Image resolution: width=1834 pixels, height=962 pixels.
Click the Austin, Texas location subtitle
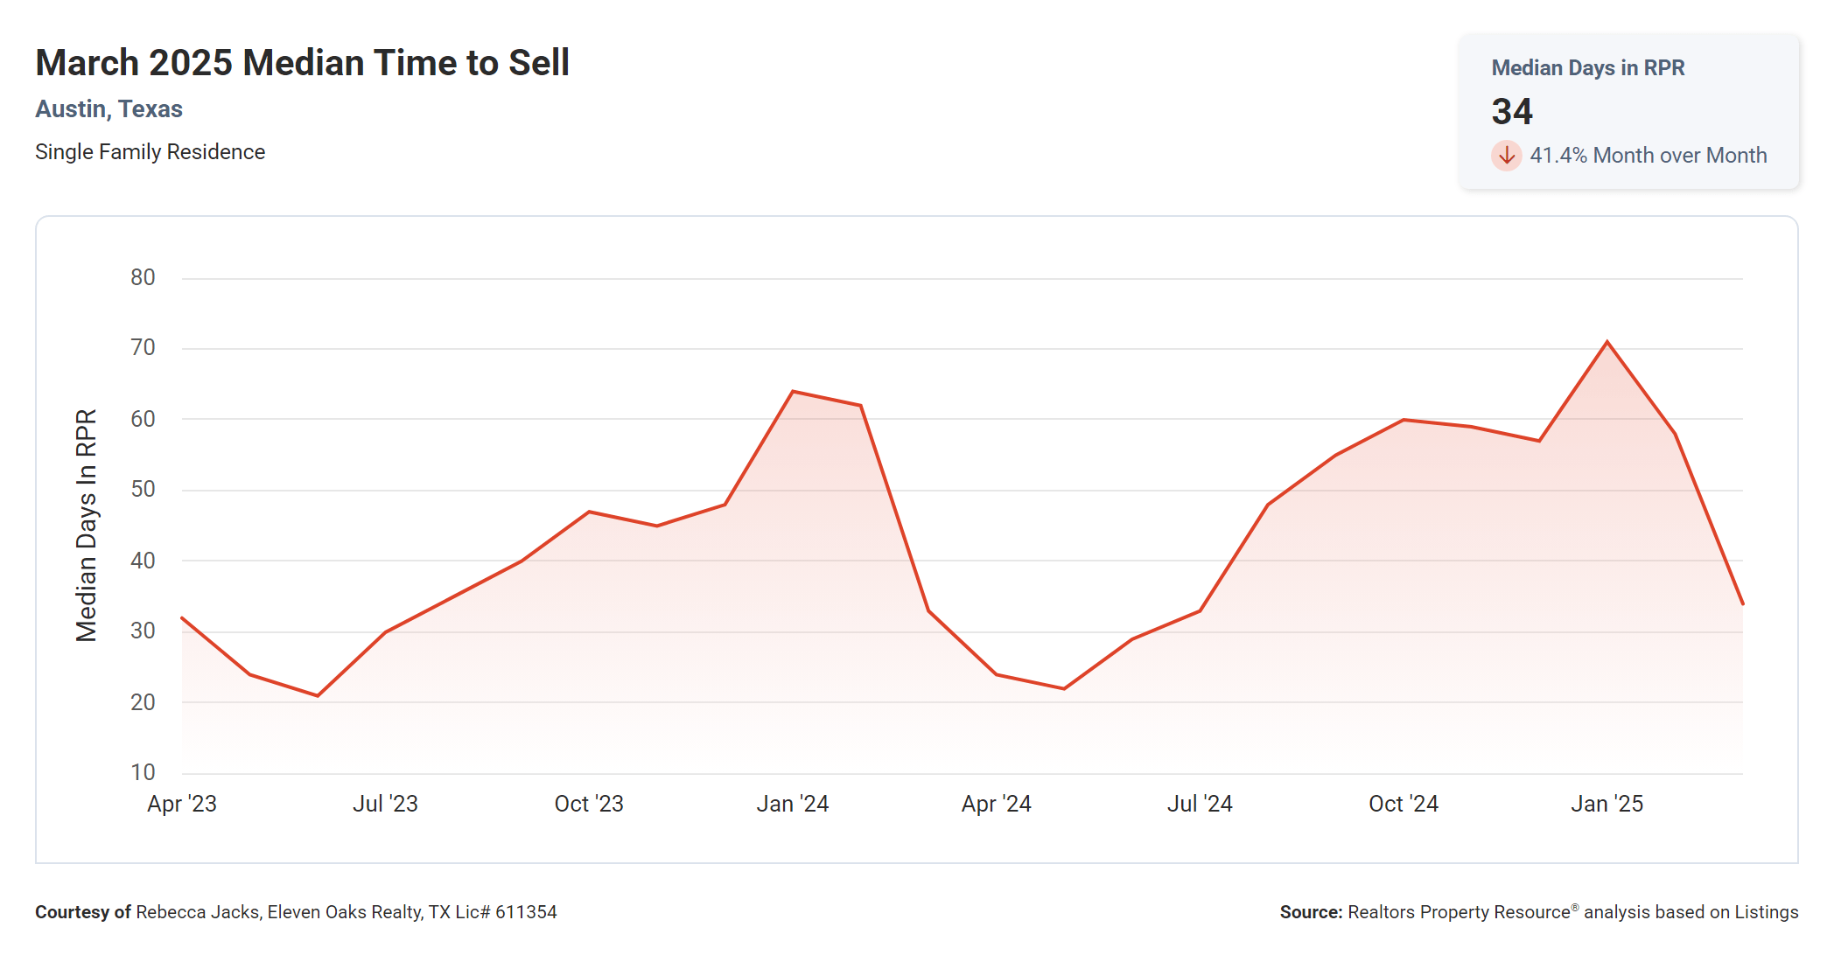pyautogui.click(x=108, y=109)
